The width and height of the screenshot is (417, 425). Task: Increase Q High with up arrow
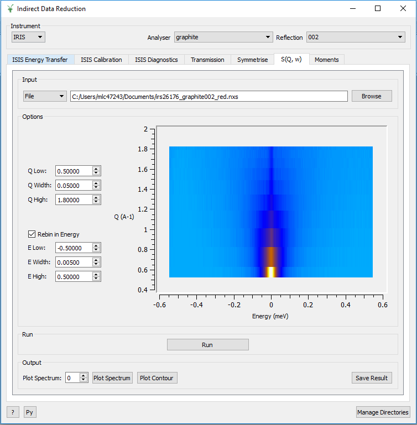point(96,197)
